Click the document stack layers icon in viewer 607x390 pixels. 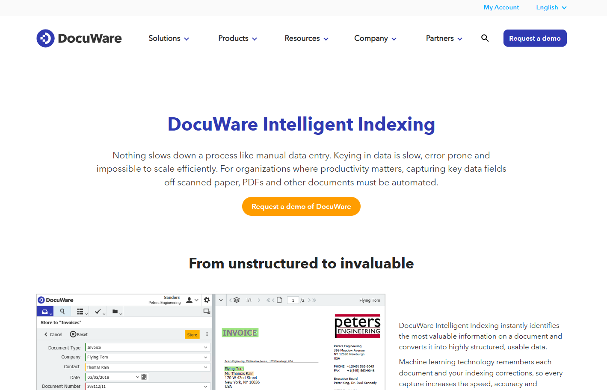(x=237, y=300)
